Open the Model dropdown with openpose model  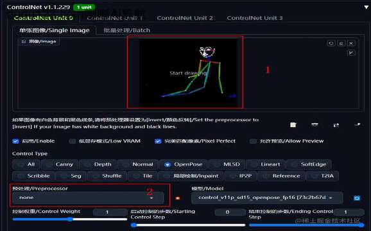(267, 198)
